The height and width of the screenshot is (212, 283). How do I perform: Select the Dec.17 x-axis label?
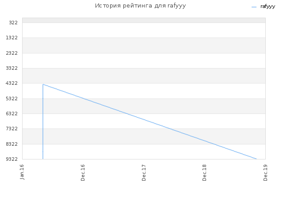(144, 173)
